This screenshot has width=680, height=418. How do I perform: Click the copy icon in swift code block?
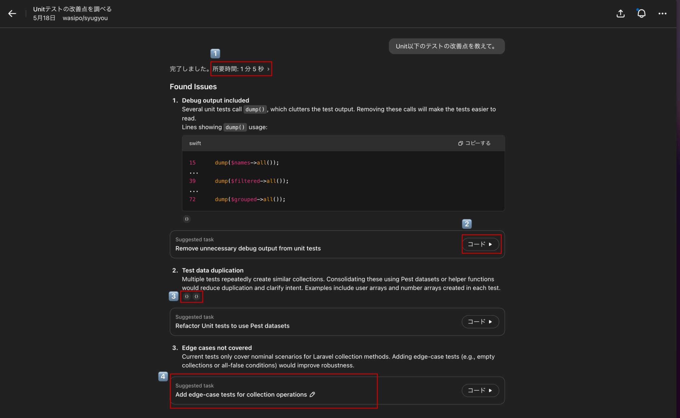[460, 143]
